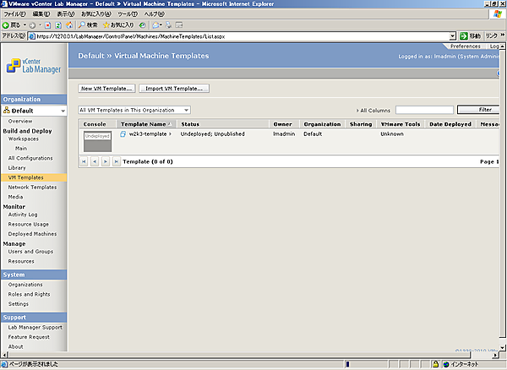Click the Import VM Template button
507x370 pixels.
point(173,88)
